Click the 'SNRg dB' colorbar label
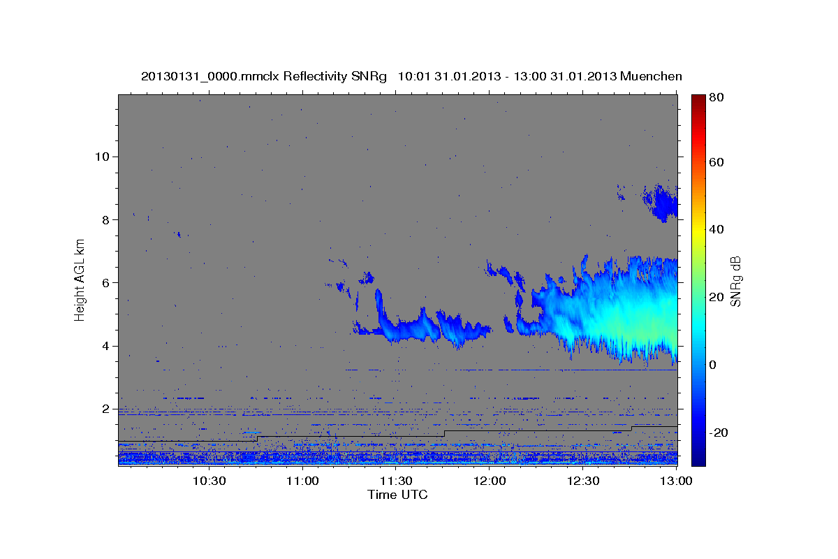The image size is (838, 559). tap(735, 281)
